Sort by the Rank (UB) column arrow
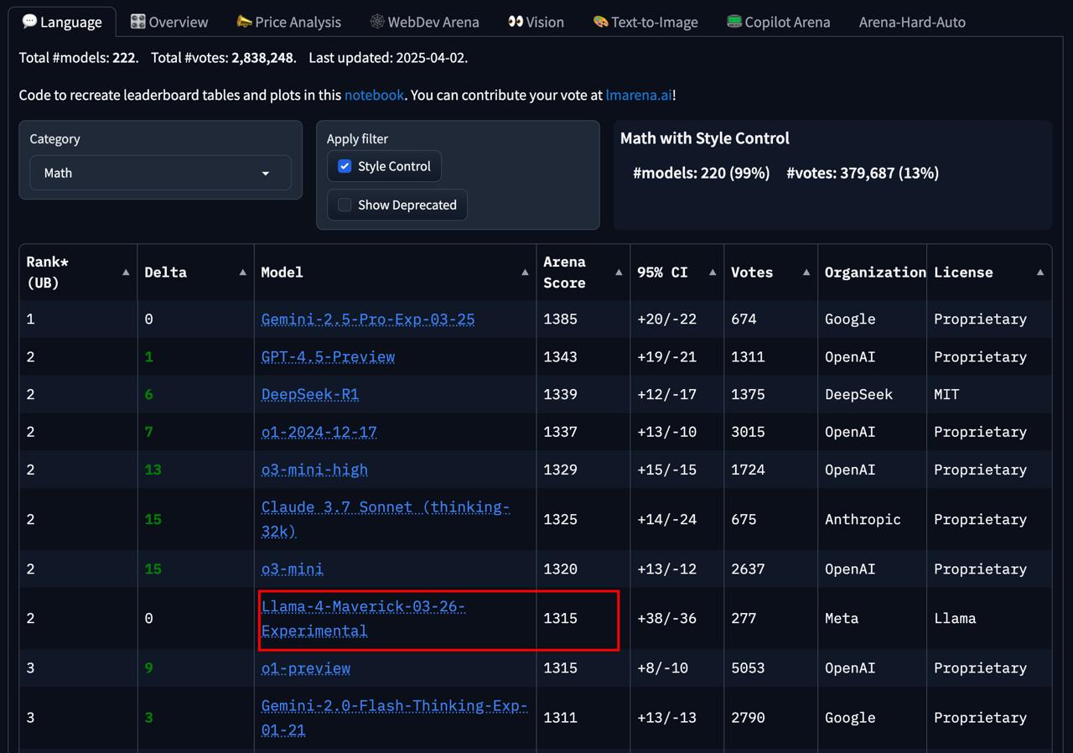This screenshot has height=753, width=1073. tap(126, 273)
